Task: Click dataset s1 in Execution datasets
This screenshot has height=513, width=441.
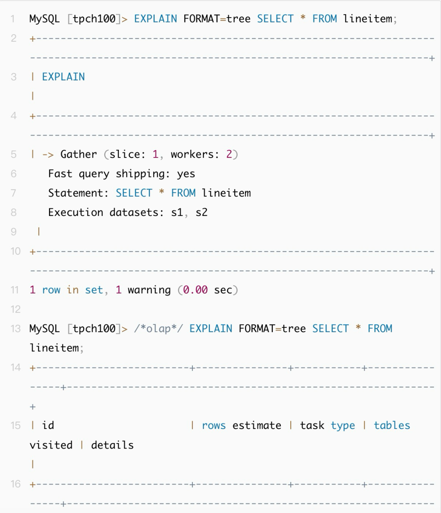Action: 177,213
